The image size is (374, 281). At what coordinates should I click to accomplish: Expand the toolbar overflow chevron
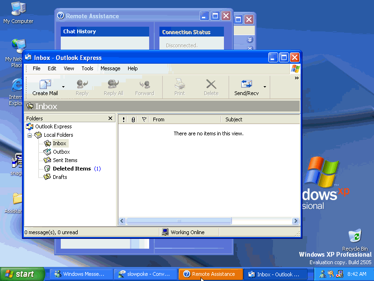click(x=296, y=78)
